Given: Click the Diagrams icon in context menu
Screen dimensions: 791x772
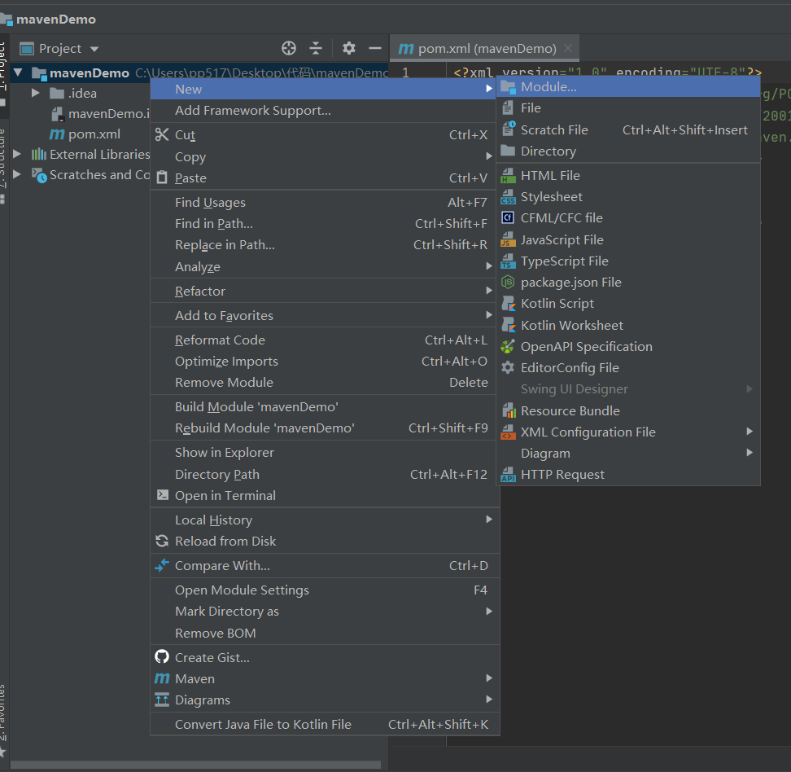Looking at the screenshot, I should click(162, 700).
